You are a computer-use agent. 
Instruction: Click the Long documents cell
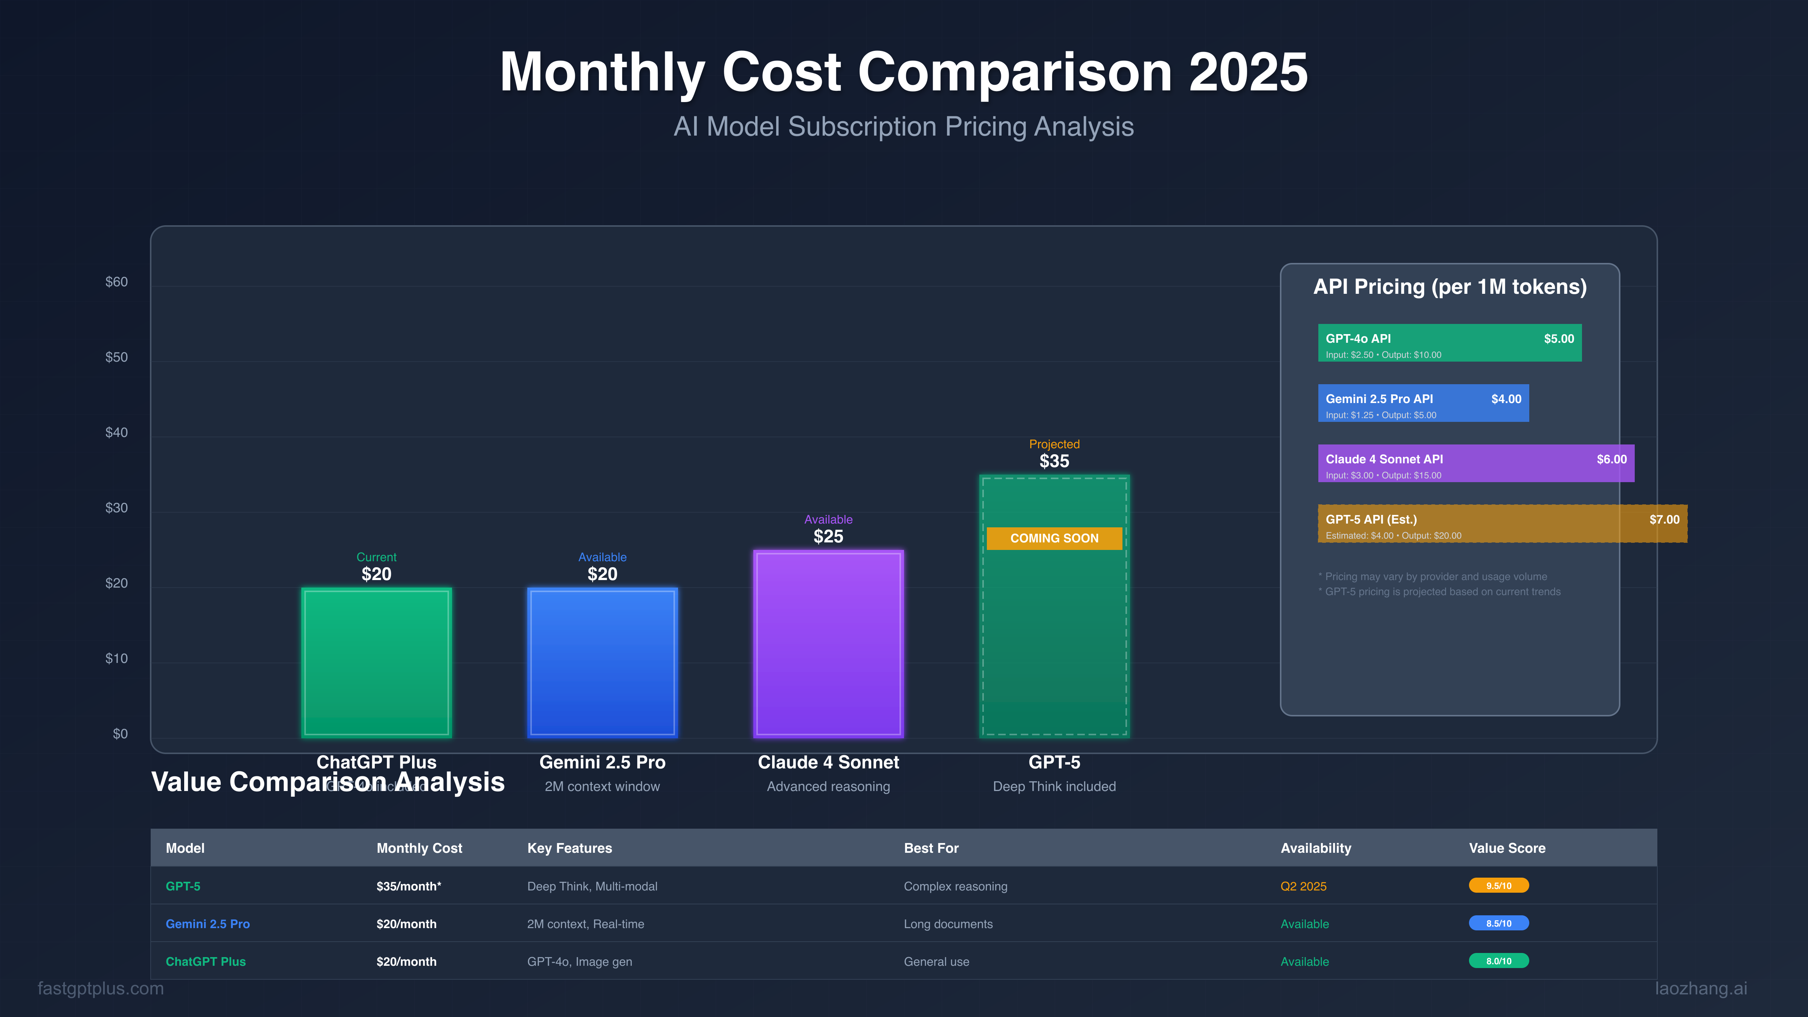(x=948, y=924)
